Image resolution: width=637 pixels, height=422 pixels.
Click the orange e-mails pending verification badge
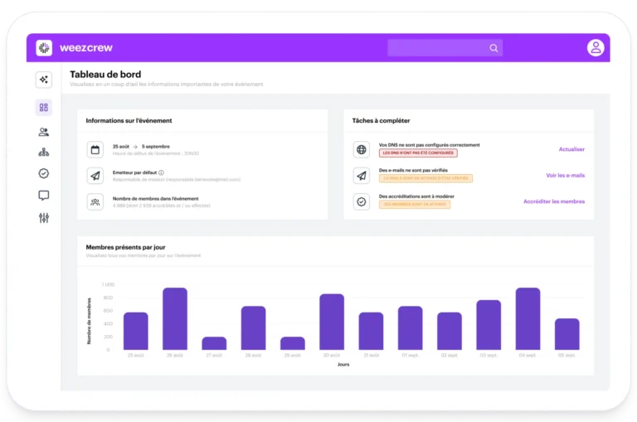point(425,178)
